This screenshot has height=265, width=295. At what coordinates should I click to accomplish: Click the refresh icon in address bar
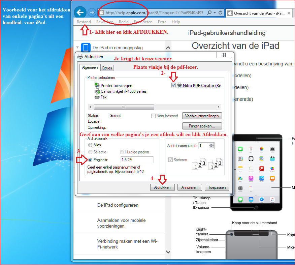[x=220, y=13]
